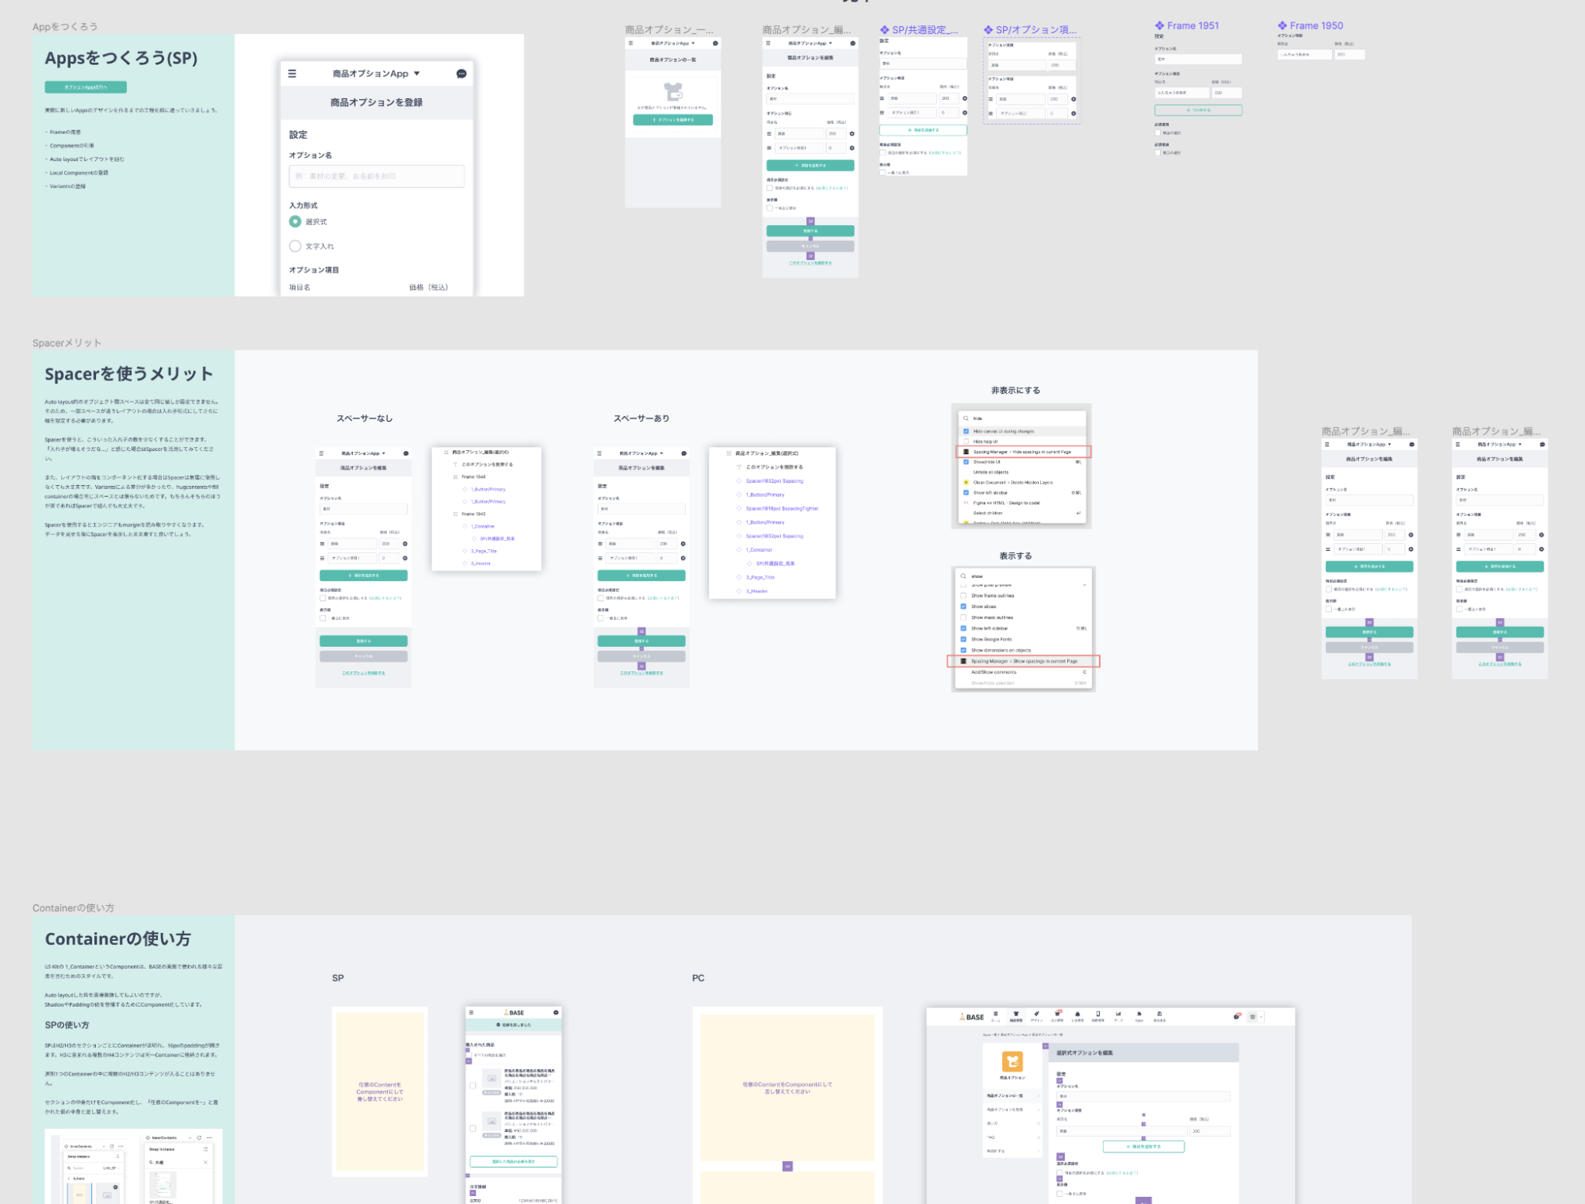Select the 'Containerの使い方' frame label
This screenshot has width=1585, height=1204.
tap(74, 908)
